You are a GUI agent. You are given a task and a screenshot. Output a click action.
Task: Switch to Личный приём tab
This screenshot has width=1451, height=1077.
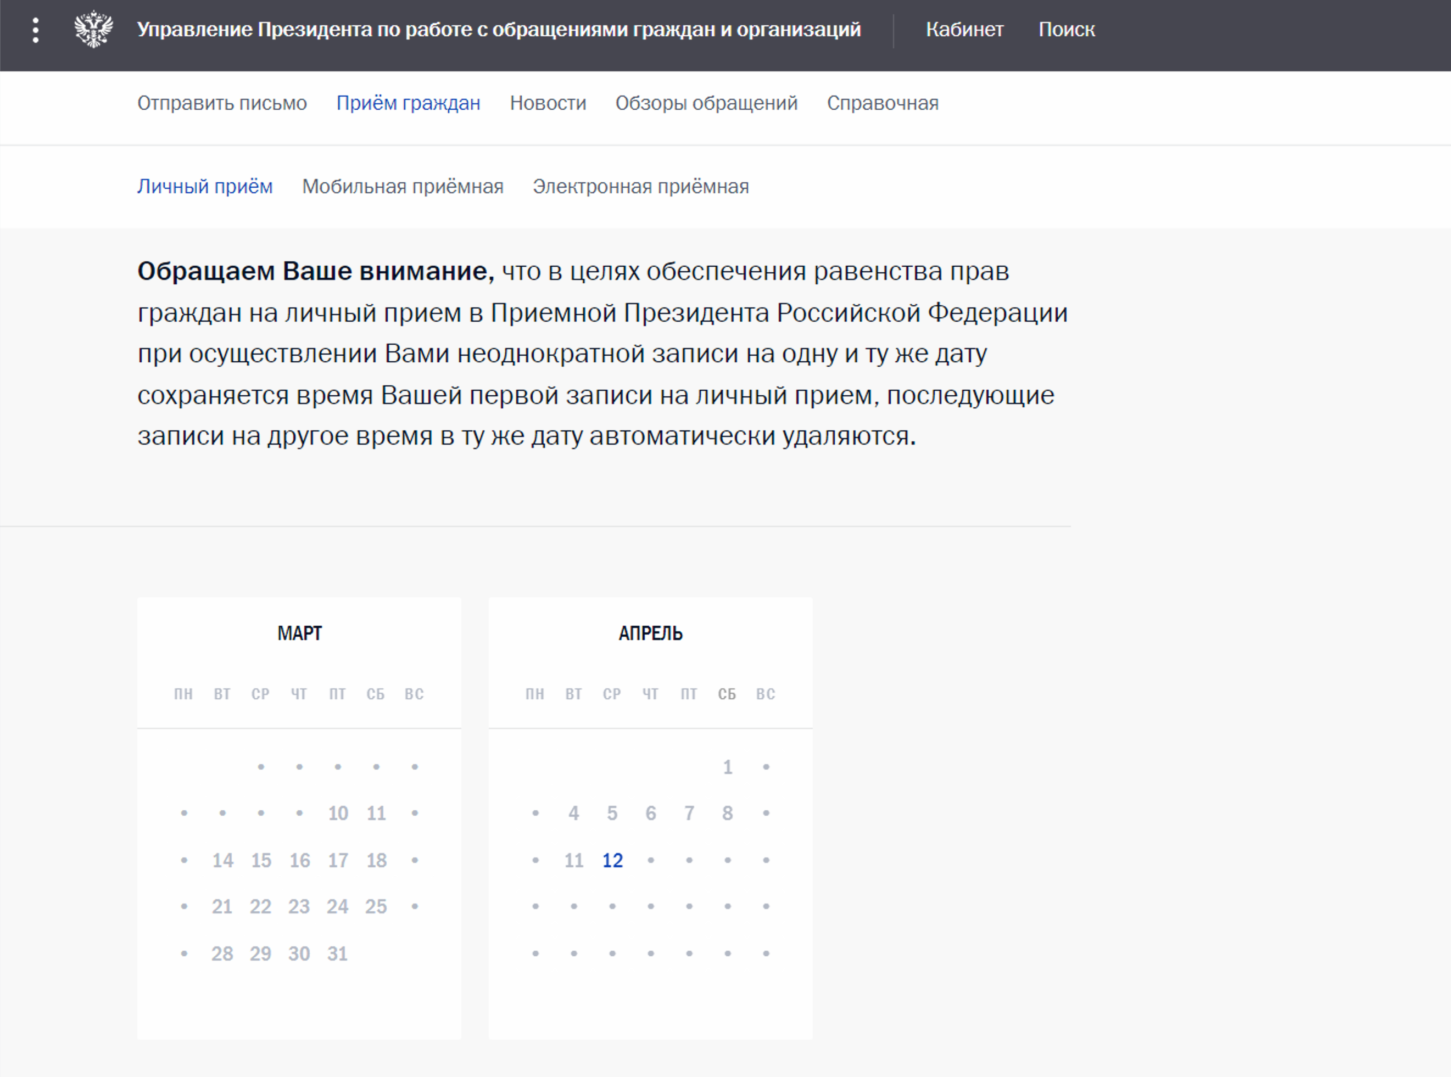205,187
